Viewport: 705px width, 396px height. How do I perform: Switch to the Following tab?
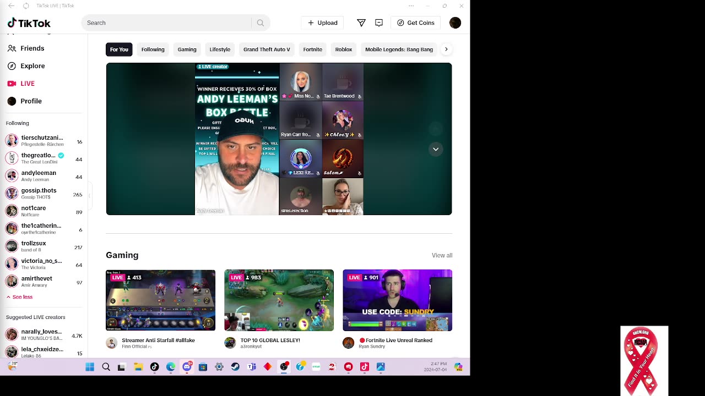pos(153,50)
